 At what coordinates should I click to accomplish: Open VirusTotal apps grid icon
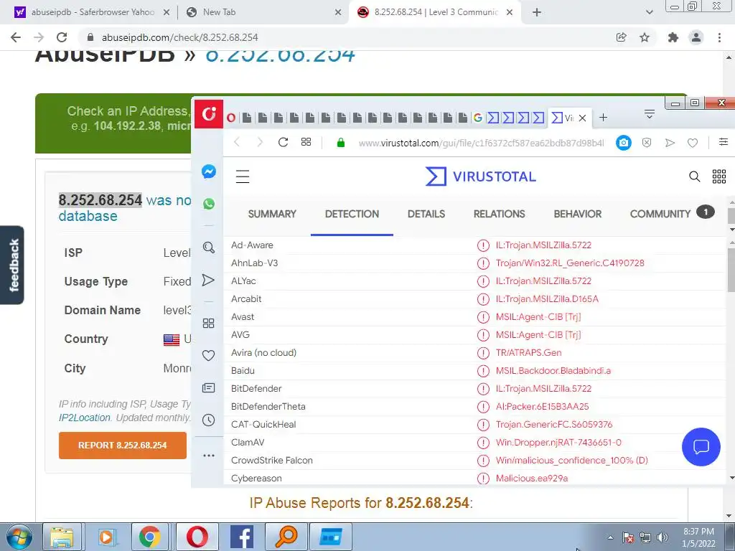tap(719, 176)
